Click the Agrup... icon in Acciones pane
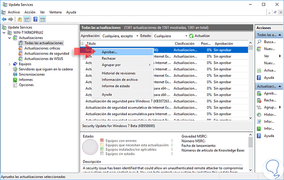The image size is (284, 180). tap(259, 108)
